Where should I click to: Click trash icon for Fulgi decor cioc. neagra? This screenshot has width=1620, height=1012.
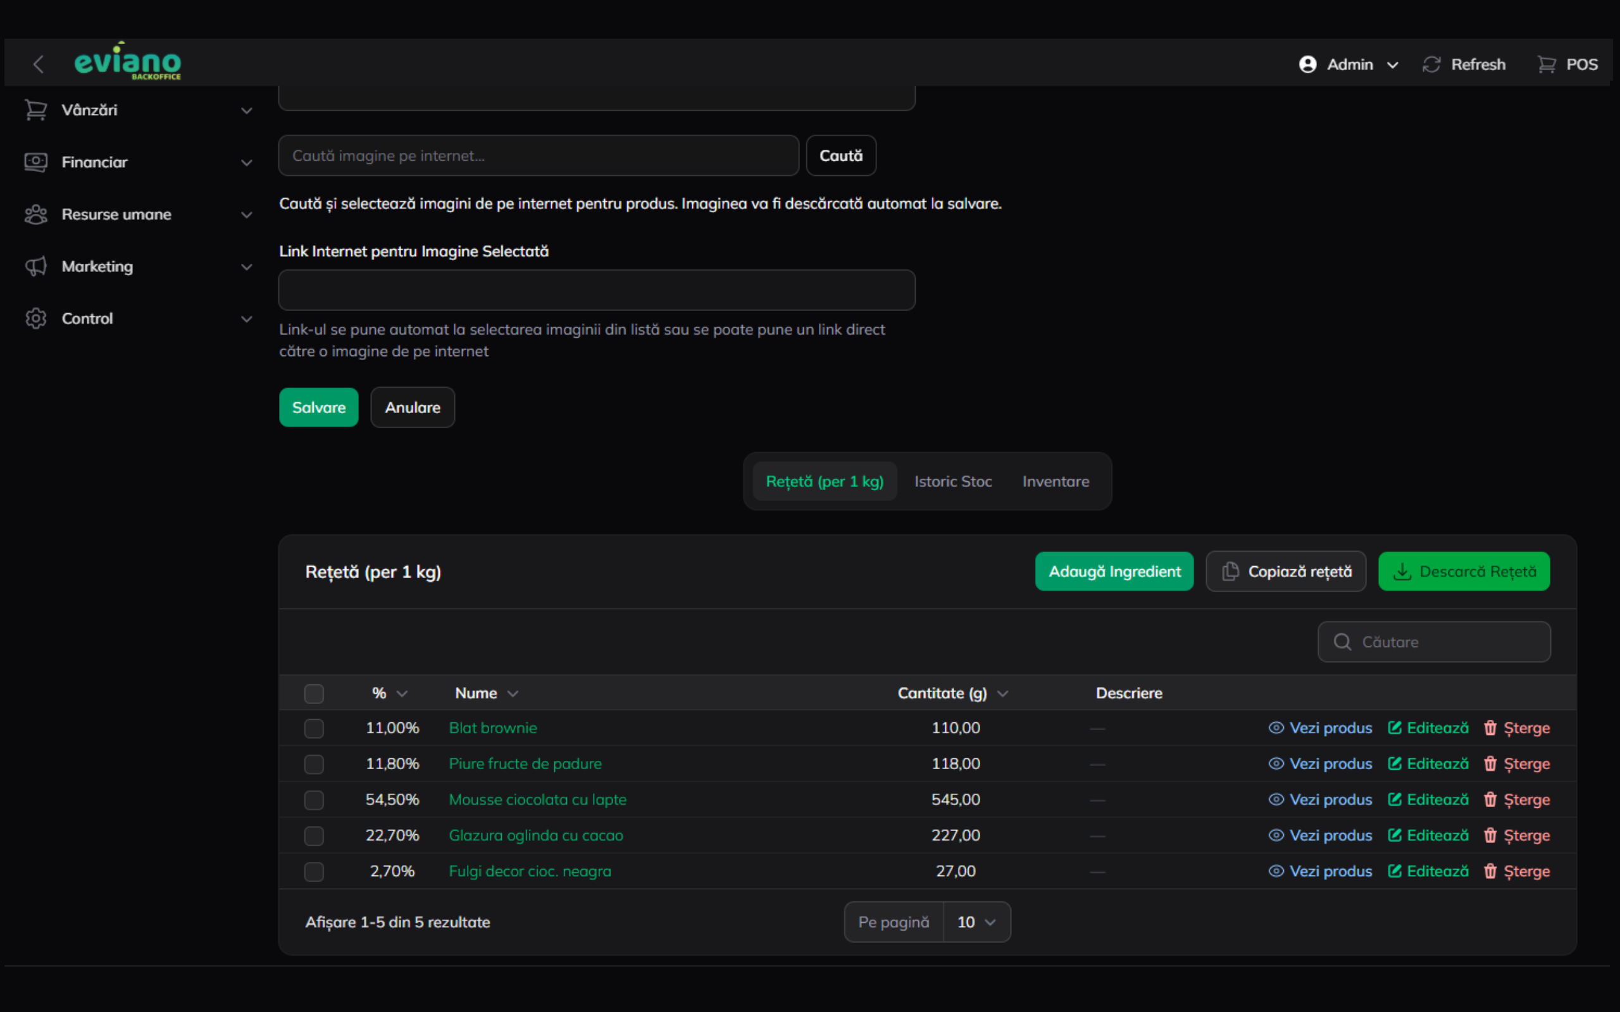(x=1490, y=871)
